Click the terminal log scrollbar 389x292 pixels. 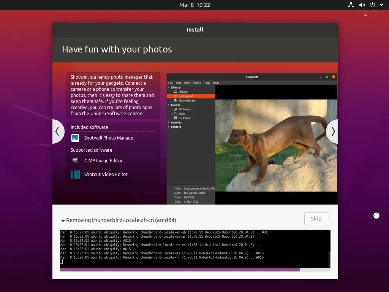pos(329,259)
